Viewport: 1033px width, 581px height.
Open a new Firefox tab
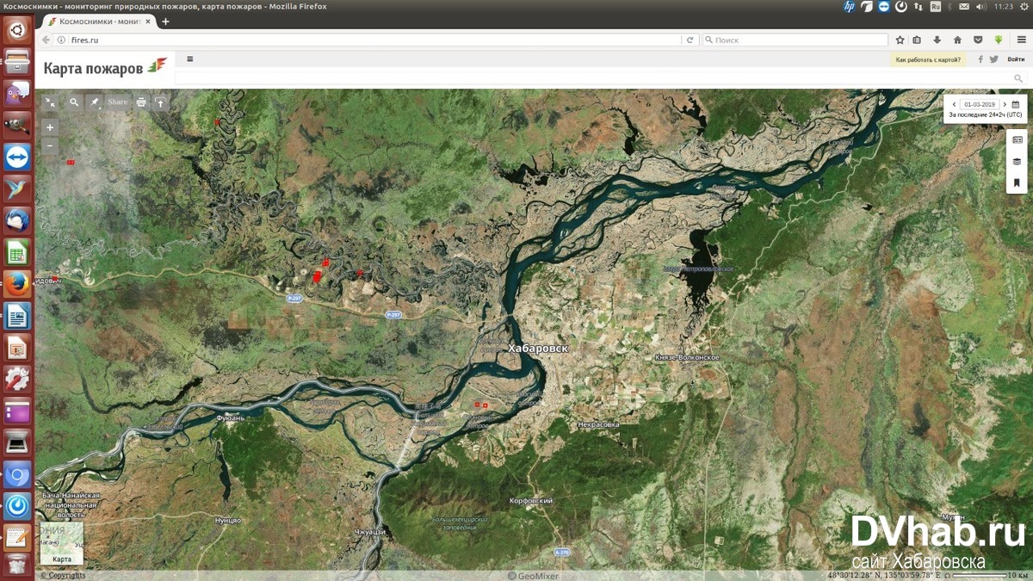click(x=165, y=21)
